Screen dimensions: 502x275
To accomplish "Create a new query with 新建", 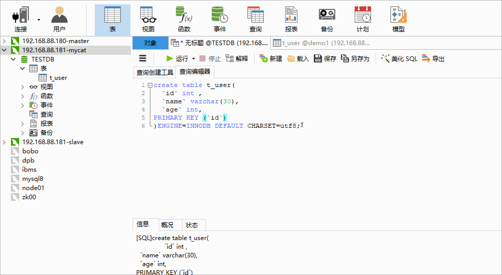I will (x=271, y=59).
